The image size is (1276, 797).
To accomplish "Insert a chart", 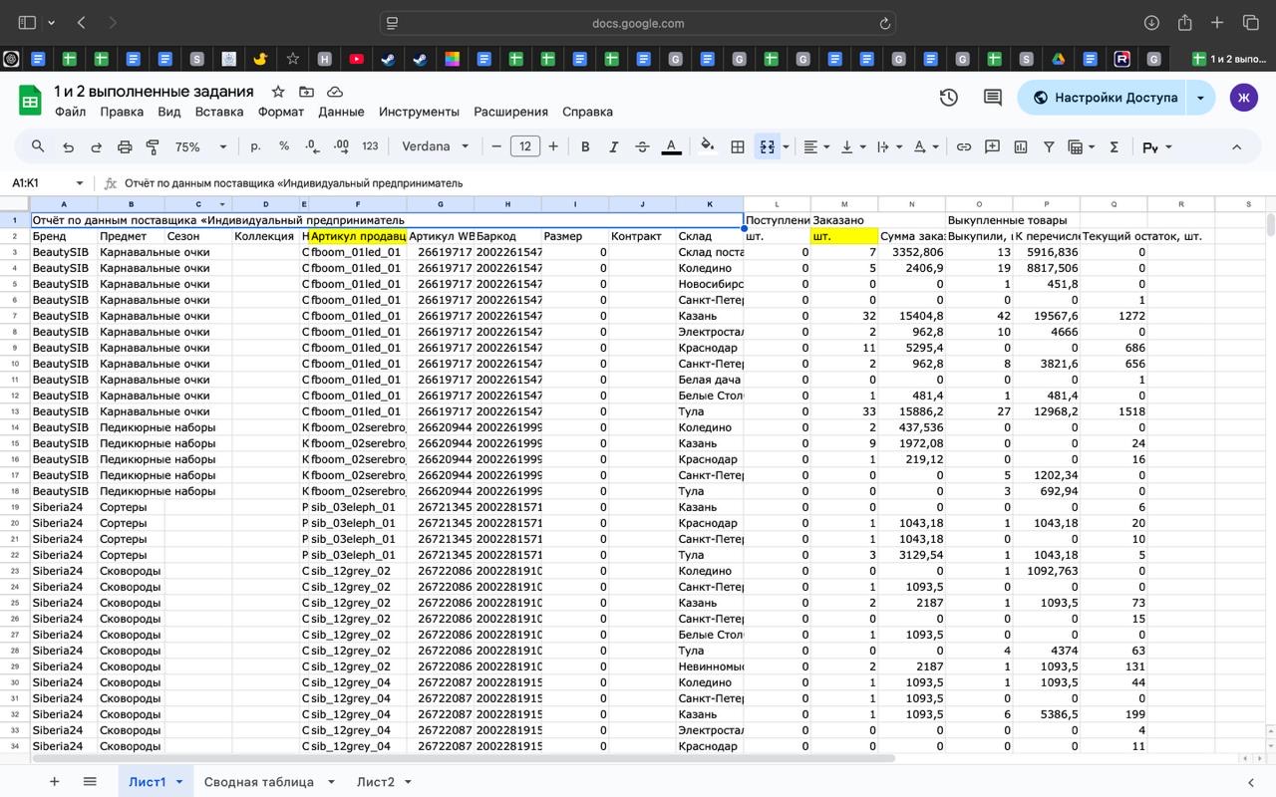I will [x=1021, y=146].
